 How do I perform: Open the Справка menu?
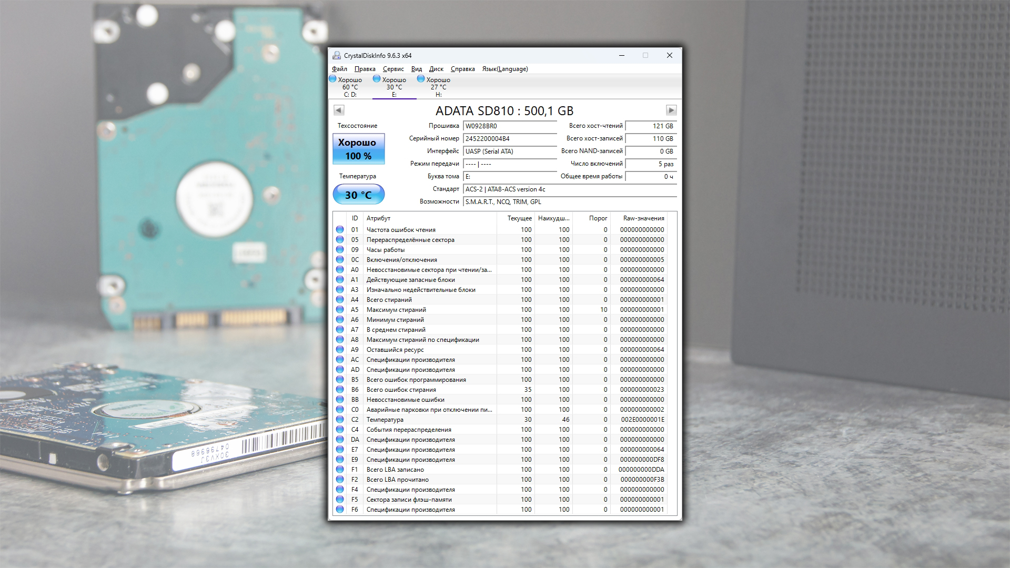pyautogui.click(x=462, y=69)
